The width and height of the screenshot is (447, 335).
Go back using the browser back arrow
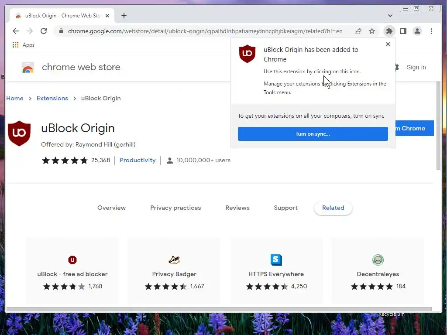point(16,31)
